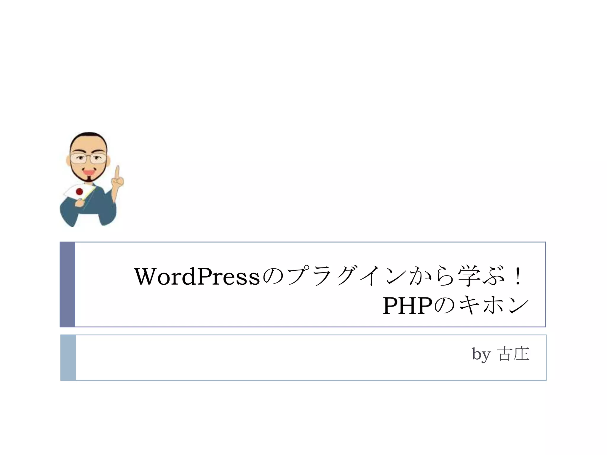The height and width of the screenshot is (455, 607).
Task: Select the folding fan held by the character
Action: (79, 191)
